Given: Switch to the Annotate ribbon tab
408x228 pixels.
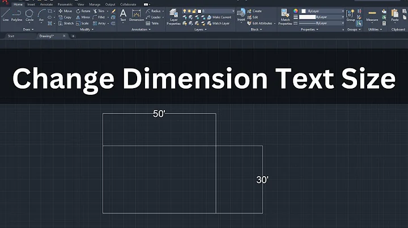Looking at the screenshot, I should (x=46, y=5).
